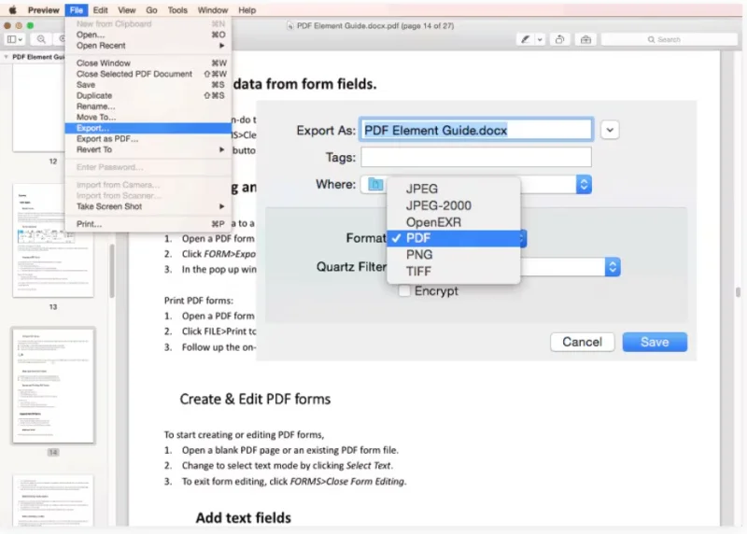Open the Go menu

151,10
